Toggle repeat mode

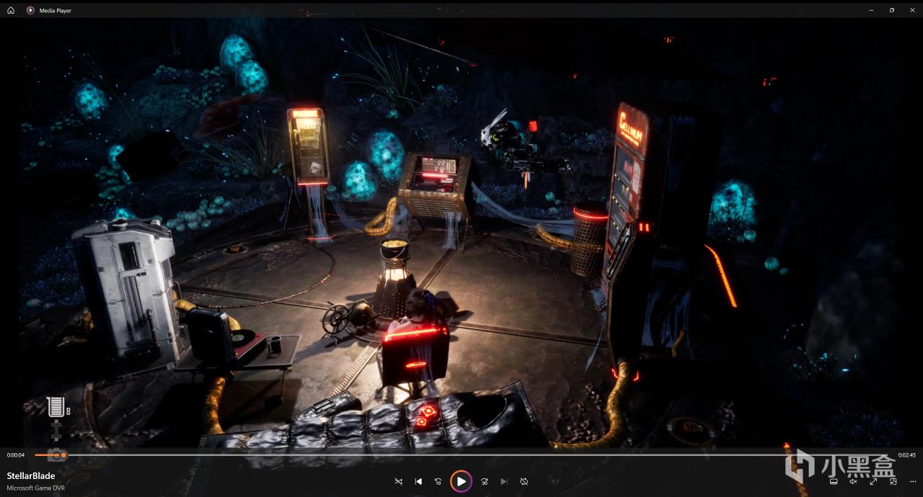point(524,481)
